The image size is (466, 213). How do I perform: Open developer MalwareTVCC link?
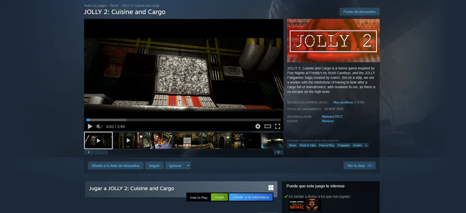coord(332,117)
